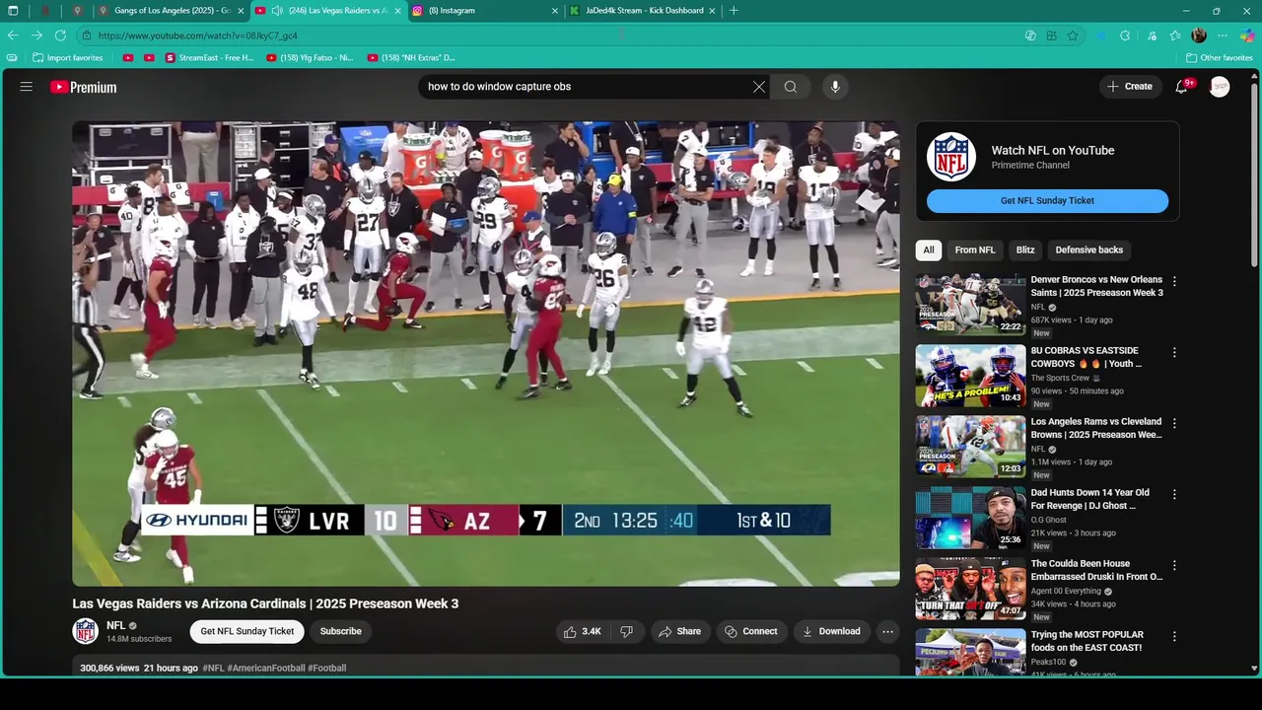The height and width of the screenshot is (710, 1262).
Task: Run search with the magnifier button
Action: [x=791, y=87]
